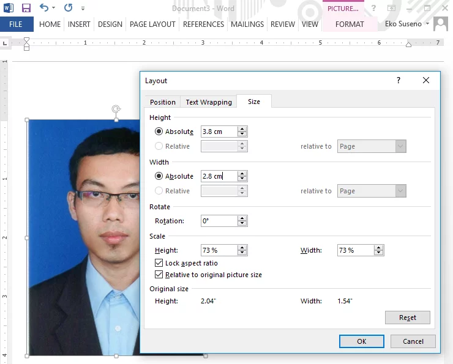This screenshot has height=364, width=453.
Task: Redo the last action
Action: [69, 8]
